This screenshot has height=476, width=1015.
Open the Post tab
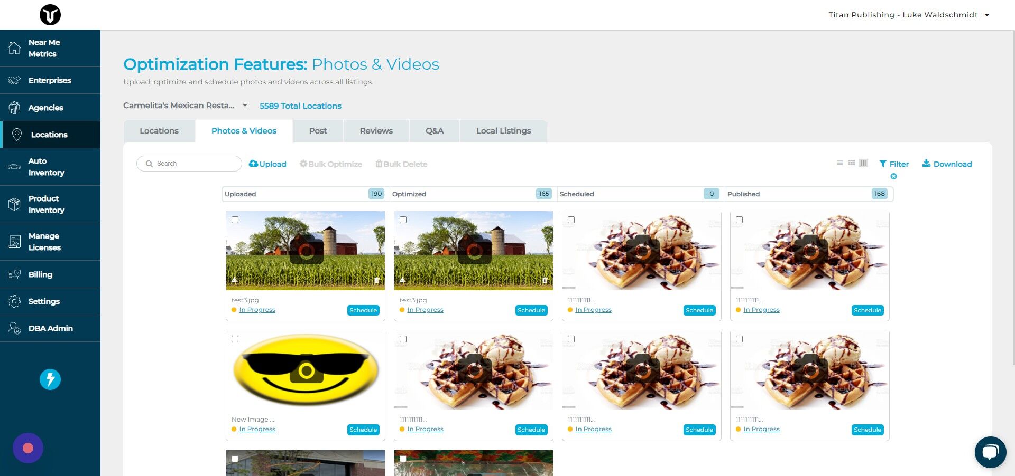click(x=318, y=131)
